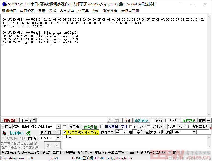Enable the 定时发送 checkbox
212x161 pixels.
148,127
